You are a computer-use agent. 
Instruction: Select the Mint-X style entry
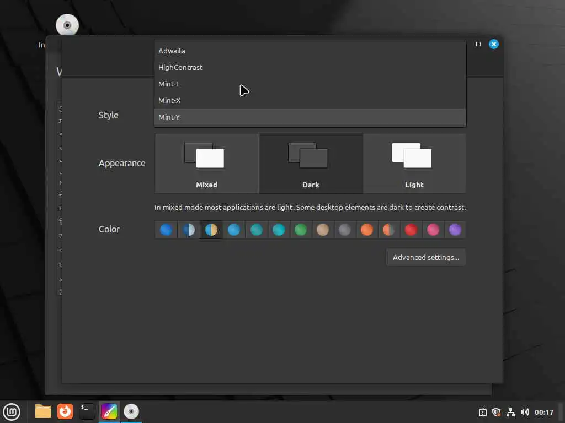tap(310, 100)
